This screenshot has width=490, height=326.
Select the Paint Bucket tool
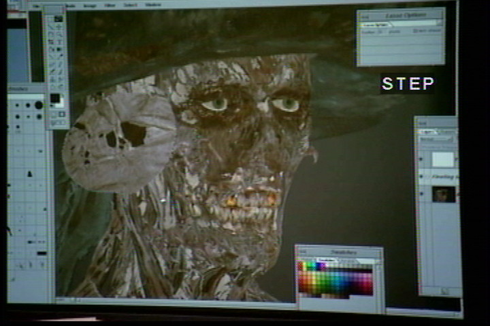50,50
